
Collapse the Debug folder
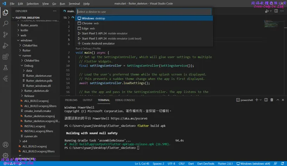pyautogui.click(x=29, y=65)
